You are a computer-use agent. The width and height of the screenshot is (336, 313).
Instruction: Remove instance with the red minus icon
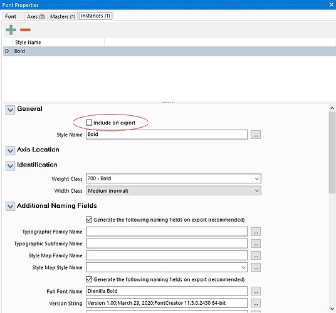(x=25, y=30)
